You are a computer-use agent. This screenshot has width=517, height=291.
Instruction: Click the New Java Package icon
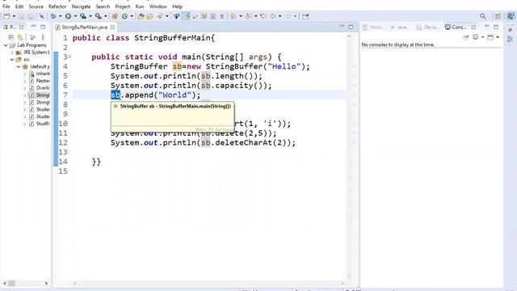[x=115, y=16]
